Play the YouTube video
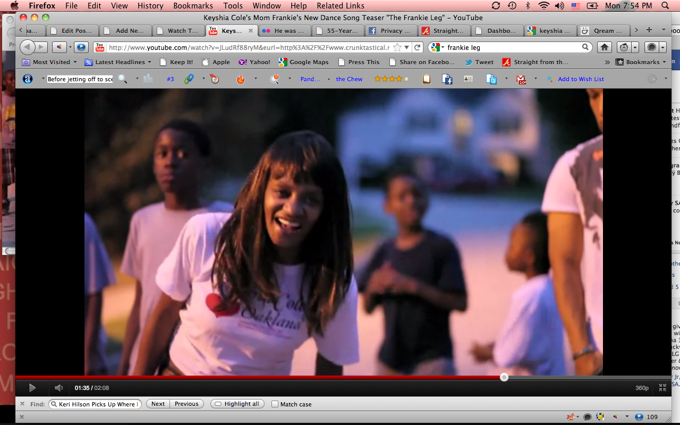This screenshot has width=680, height=425. click(32, 388)
